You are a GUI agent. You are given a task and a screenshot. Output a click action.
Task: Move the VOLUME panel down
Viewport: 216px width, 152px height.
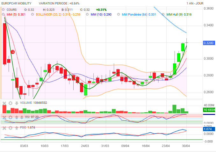coord(16,103)
